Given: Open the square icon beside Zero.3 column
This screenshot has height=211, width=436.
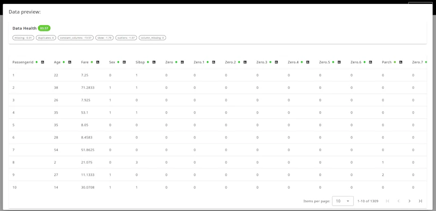Looking at the screenshot, I should (276, 62).
